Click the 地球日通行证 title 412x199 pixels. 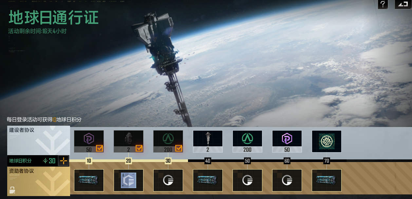[53, 18]
